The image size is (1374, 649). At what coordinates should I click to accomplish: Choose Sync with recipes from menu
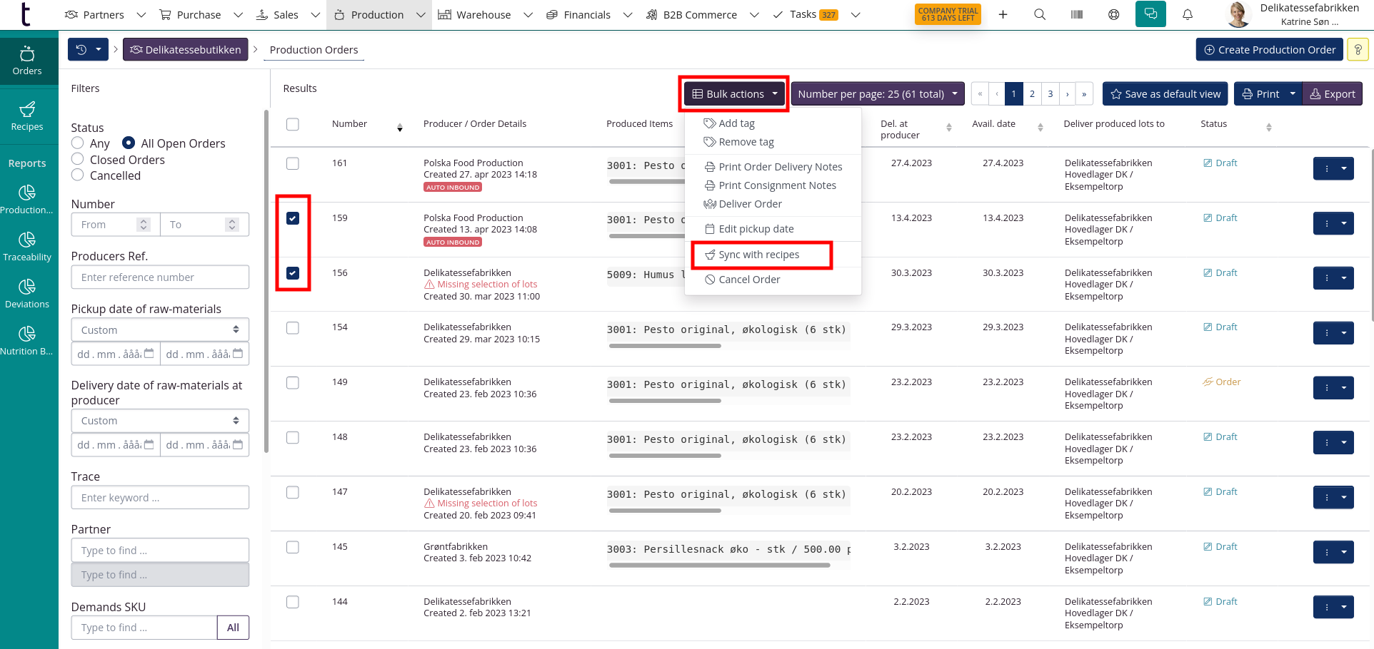tap(758, 255)
